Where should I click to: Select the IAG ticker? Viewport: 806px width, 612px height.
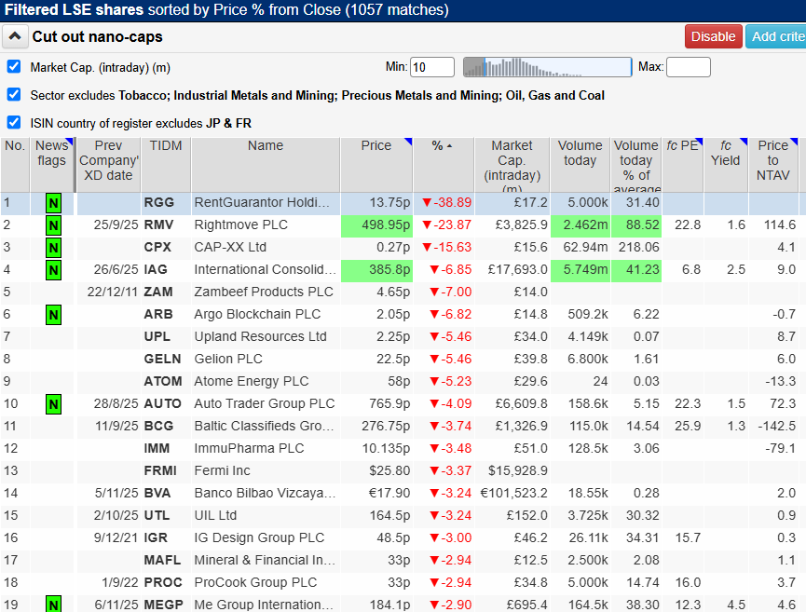point(156,270)
